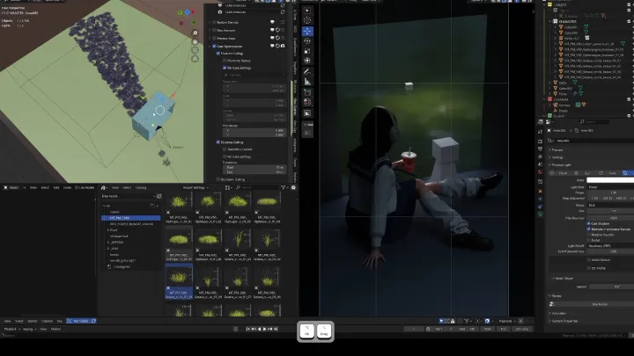Open the green Object Data properties tab
This screenshot has height=356, width=634.
coord(540,214)
